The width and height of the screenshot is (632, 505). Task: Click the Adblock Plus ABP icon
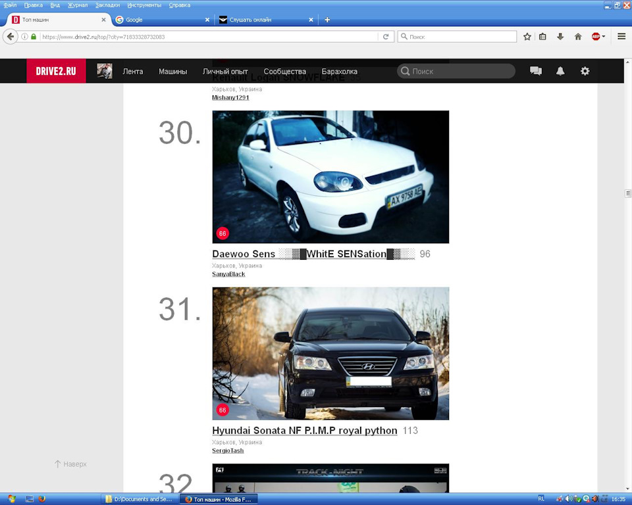[596, 37]
